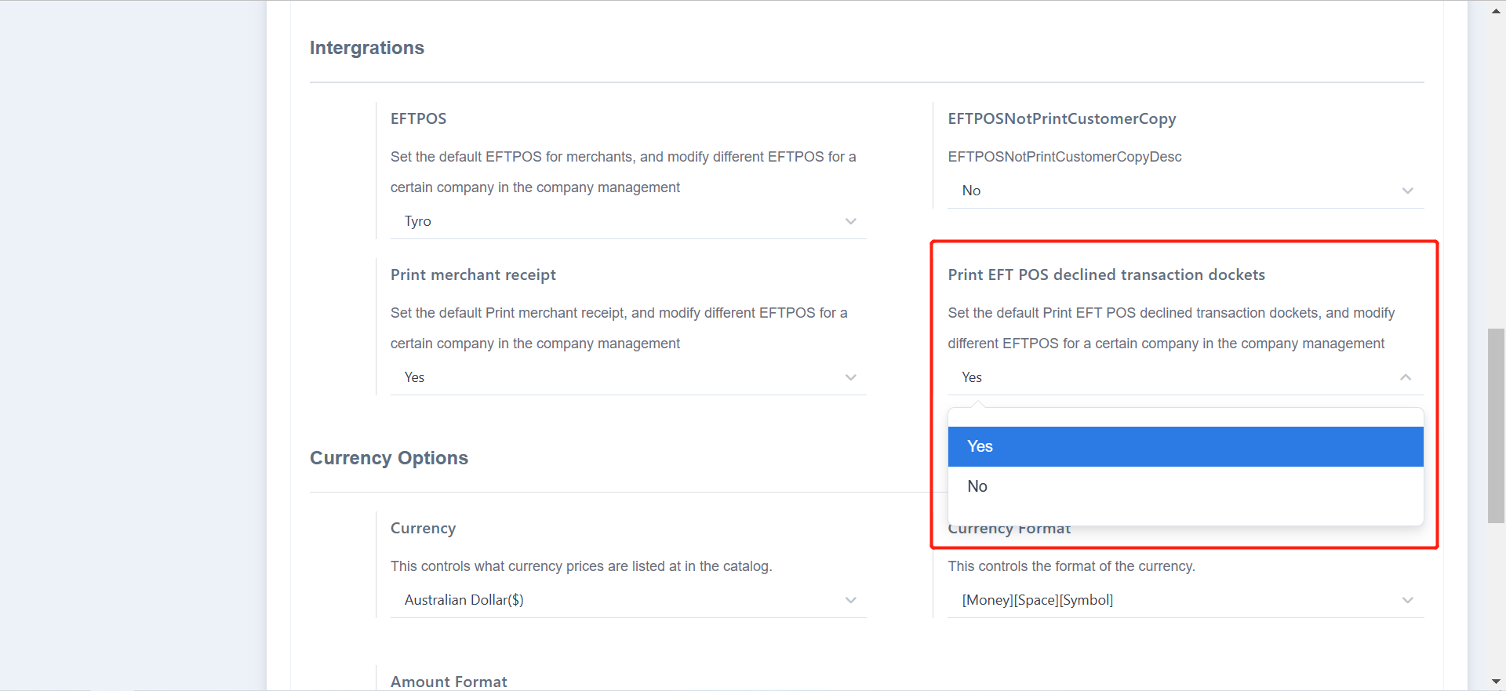Click the vertical scrollbar thumb

[x=1497, y=426]
